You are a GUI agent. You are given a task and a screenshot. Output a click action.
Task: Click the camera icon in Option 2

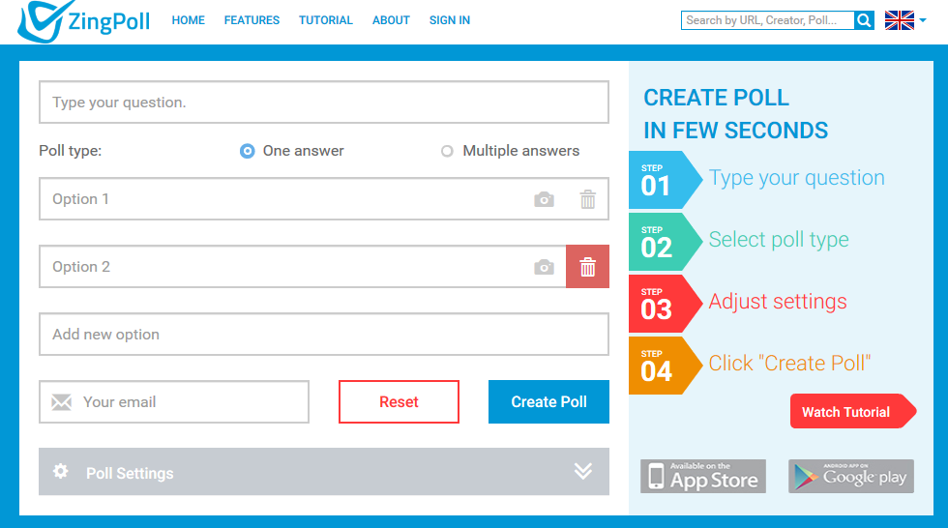[545, 267]
